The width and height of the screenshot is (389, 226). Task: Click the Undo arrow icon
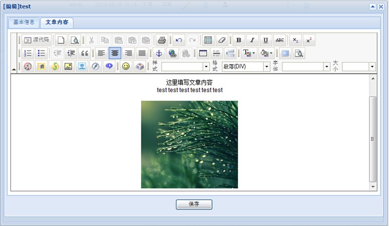pyautogui.click(x=179, y=40)
